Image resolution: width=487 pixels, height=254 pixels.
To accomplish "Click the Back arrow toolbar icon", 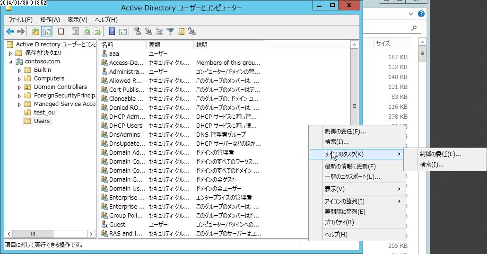I will click(x=10, y=31).
